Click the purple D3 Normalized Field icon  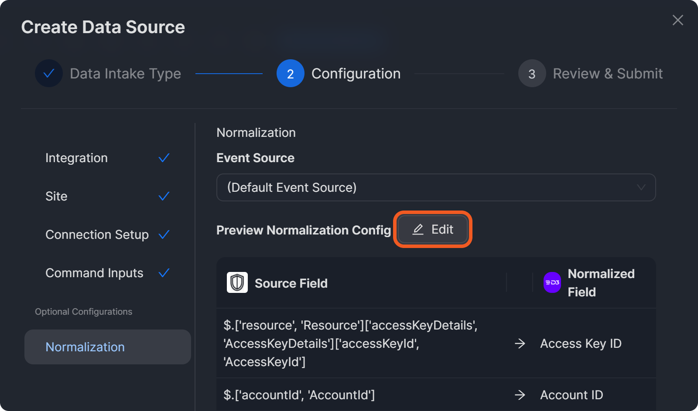pos(552,283)
